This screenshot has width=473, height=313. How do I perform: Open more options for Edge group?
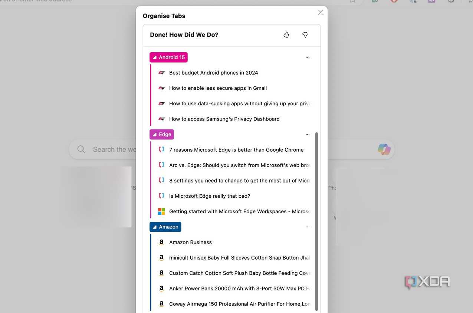tap(308, 135)
